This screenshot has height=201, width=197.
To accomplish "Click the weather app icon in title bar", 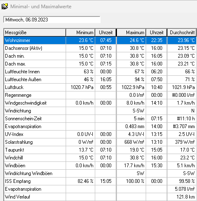I will pyautogui.click(x=5, y=6).
